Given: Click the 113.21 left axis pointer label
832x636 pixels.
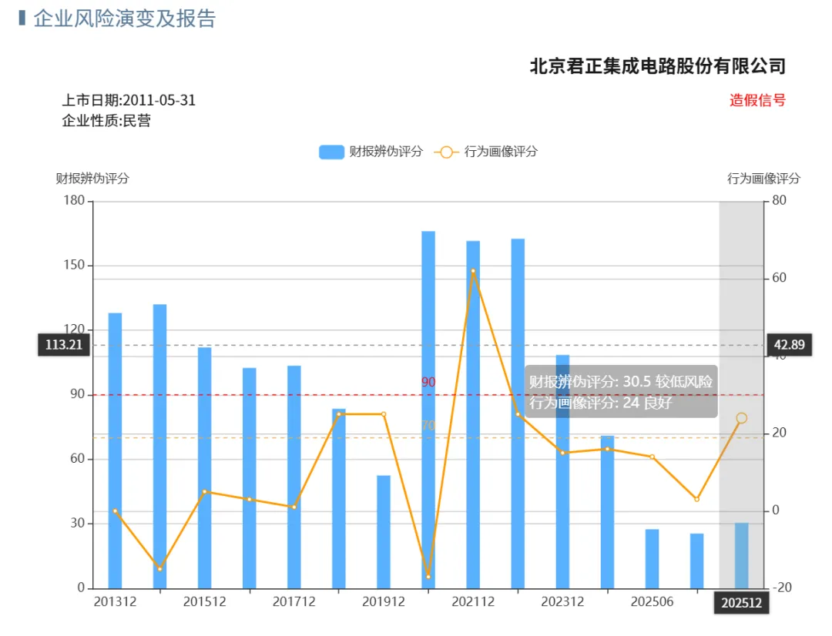Looking at the screenshot, I should click(x=64, y=345).
